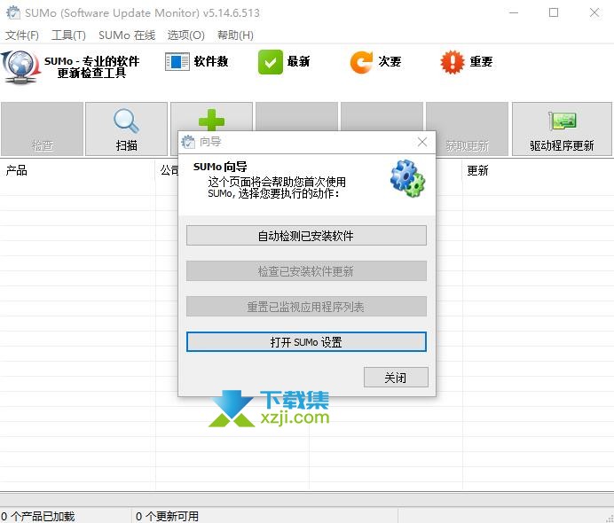614x523 pixels.
Task: Click the SUMo globe logo icon
Action: (x=20, y=66)
